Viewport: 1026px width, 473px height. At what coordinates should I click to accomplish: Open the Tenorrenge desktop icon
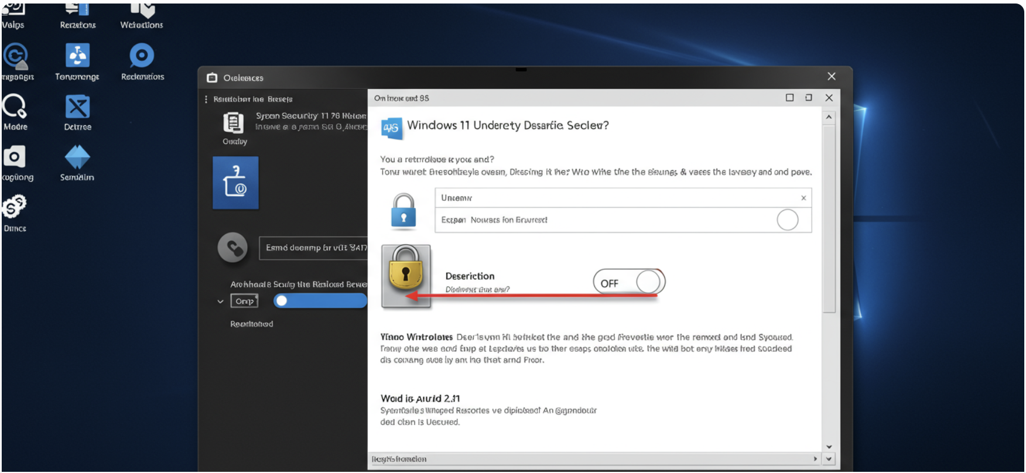77,62
